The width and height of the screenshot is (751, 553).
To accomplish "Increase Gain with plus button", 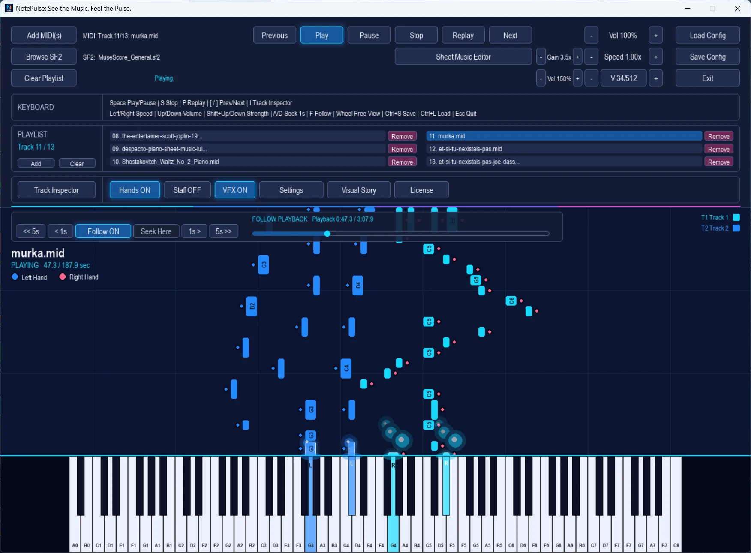I will [x=577, y=57].
